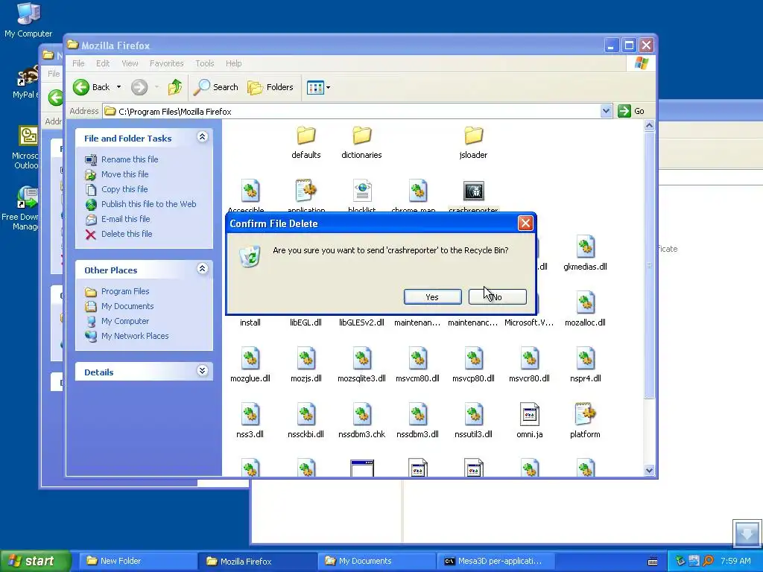Click the file list scroll up arrow

point(649,126)
